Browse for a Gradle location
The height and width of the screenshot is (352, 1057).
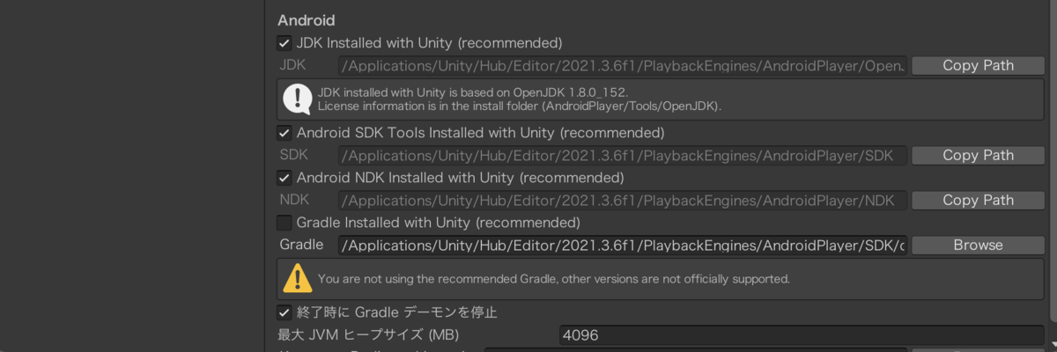pos(978,245)
